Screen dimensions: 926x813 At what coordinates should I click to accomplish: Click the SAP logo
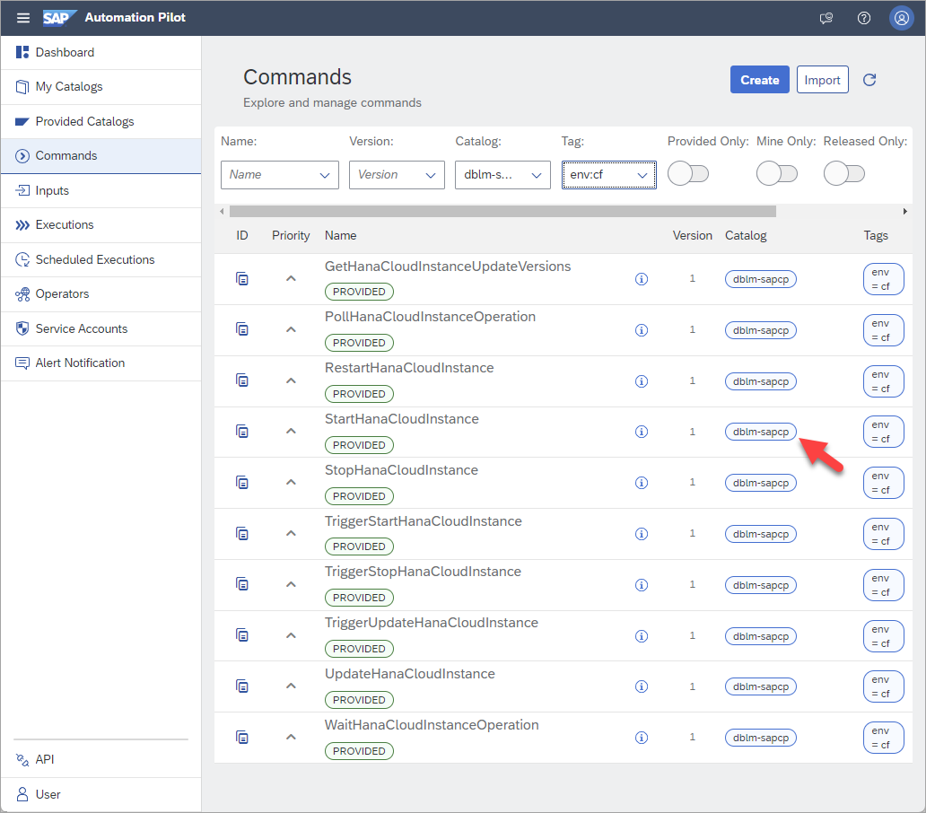(x=58, y=18)
